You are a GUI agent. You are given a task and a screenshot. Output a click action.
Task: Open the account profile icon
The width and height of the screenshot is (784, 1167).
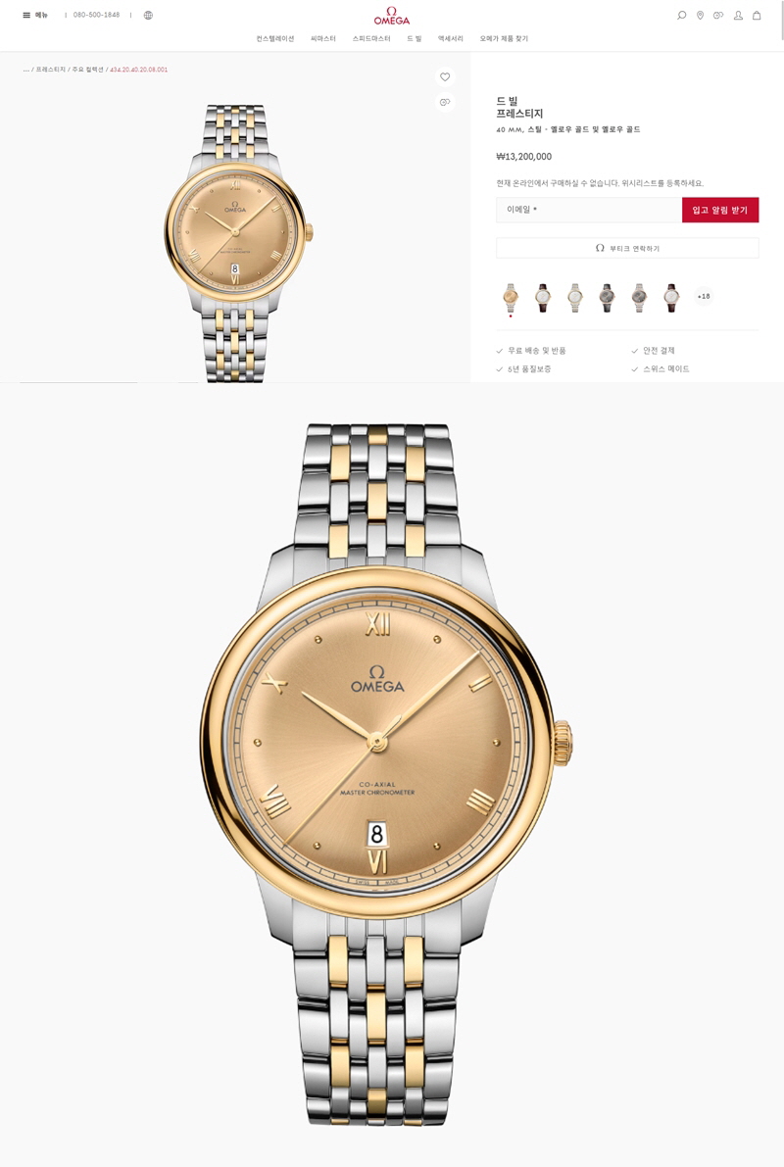(738, 15)
